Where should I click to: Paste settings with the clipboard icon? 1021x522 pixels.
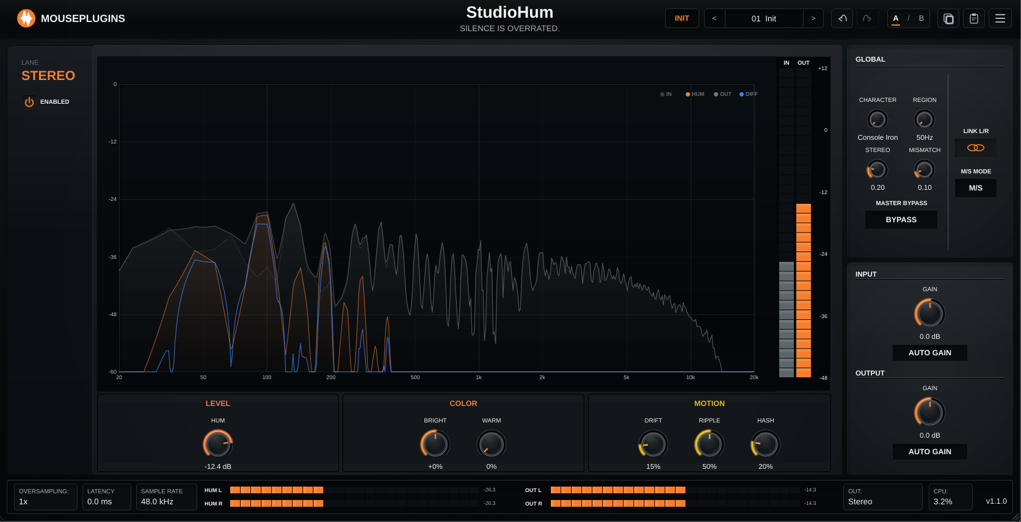974,18
